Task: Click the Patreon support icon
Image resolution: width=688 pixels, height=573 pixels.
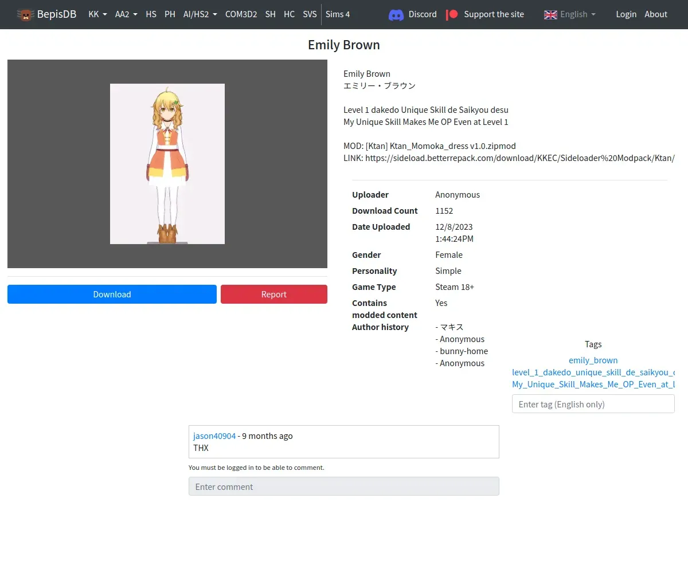Action: (x=452, y=14)
